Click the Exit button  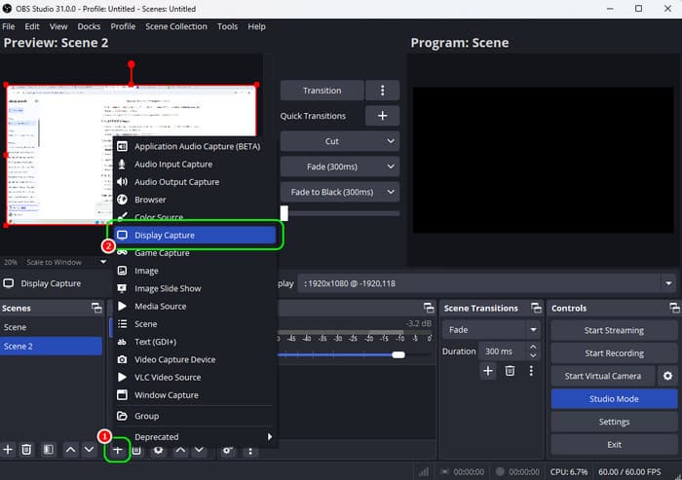[x=614, y=444]
